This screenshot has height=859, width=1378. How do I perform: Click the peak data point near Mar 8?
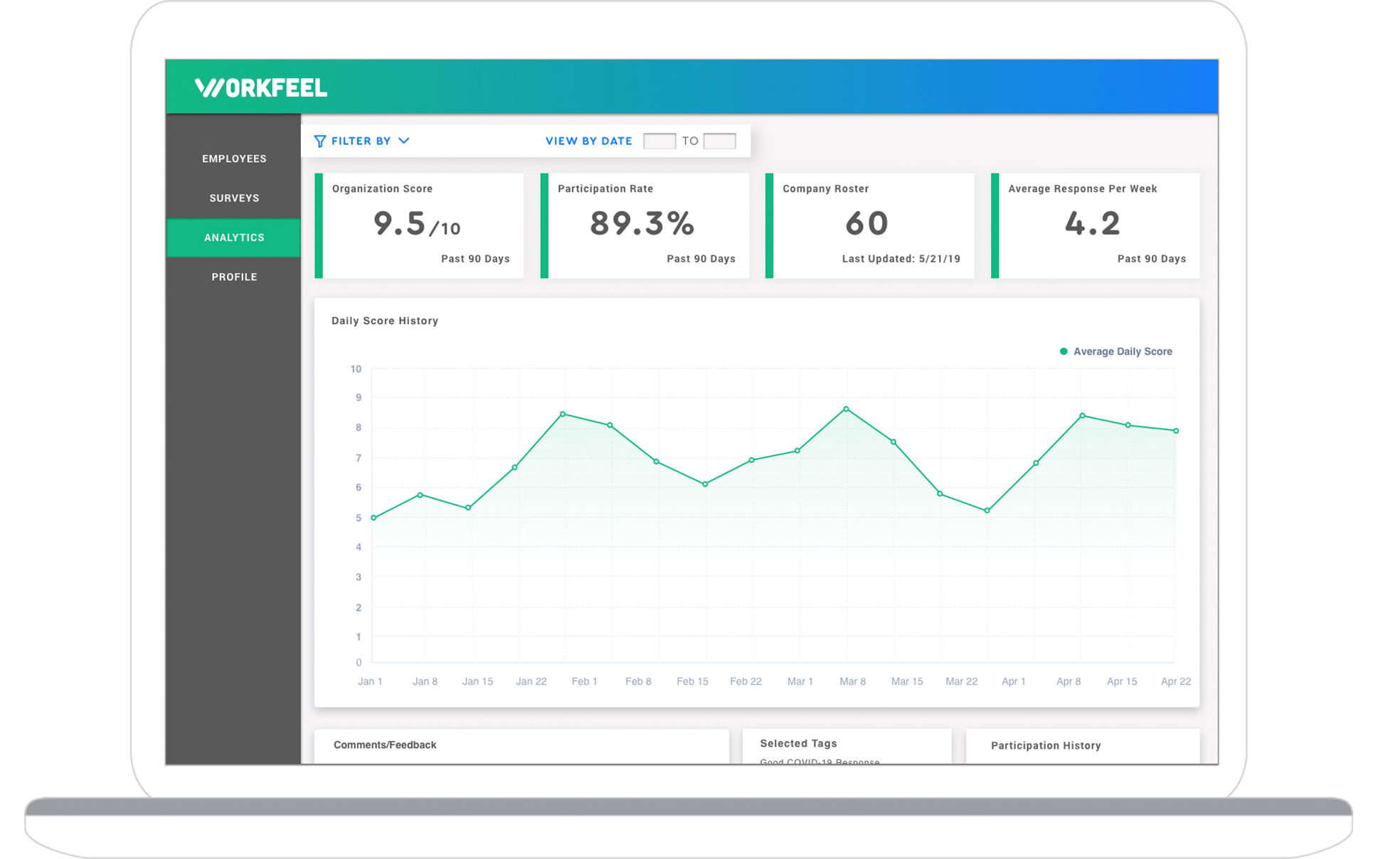click(846, 409)
